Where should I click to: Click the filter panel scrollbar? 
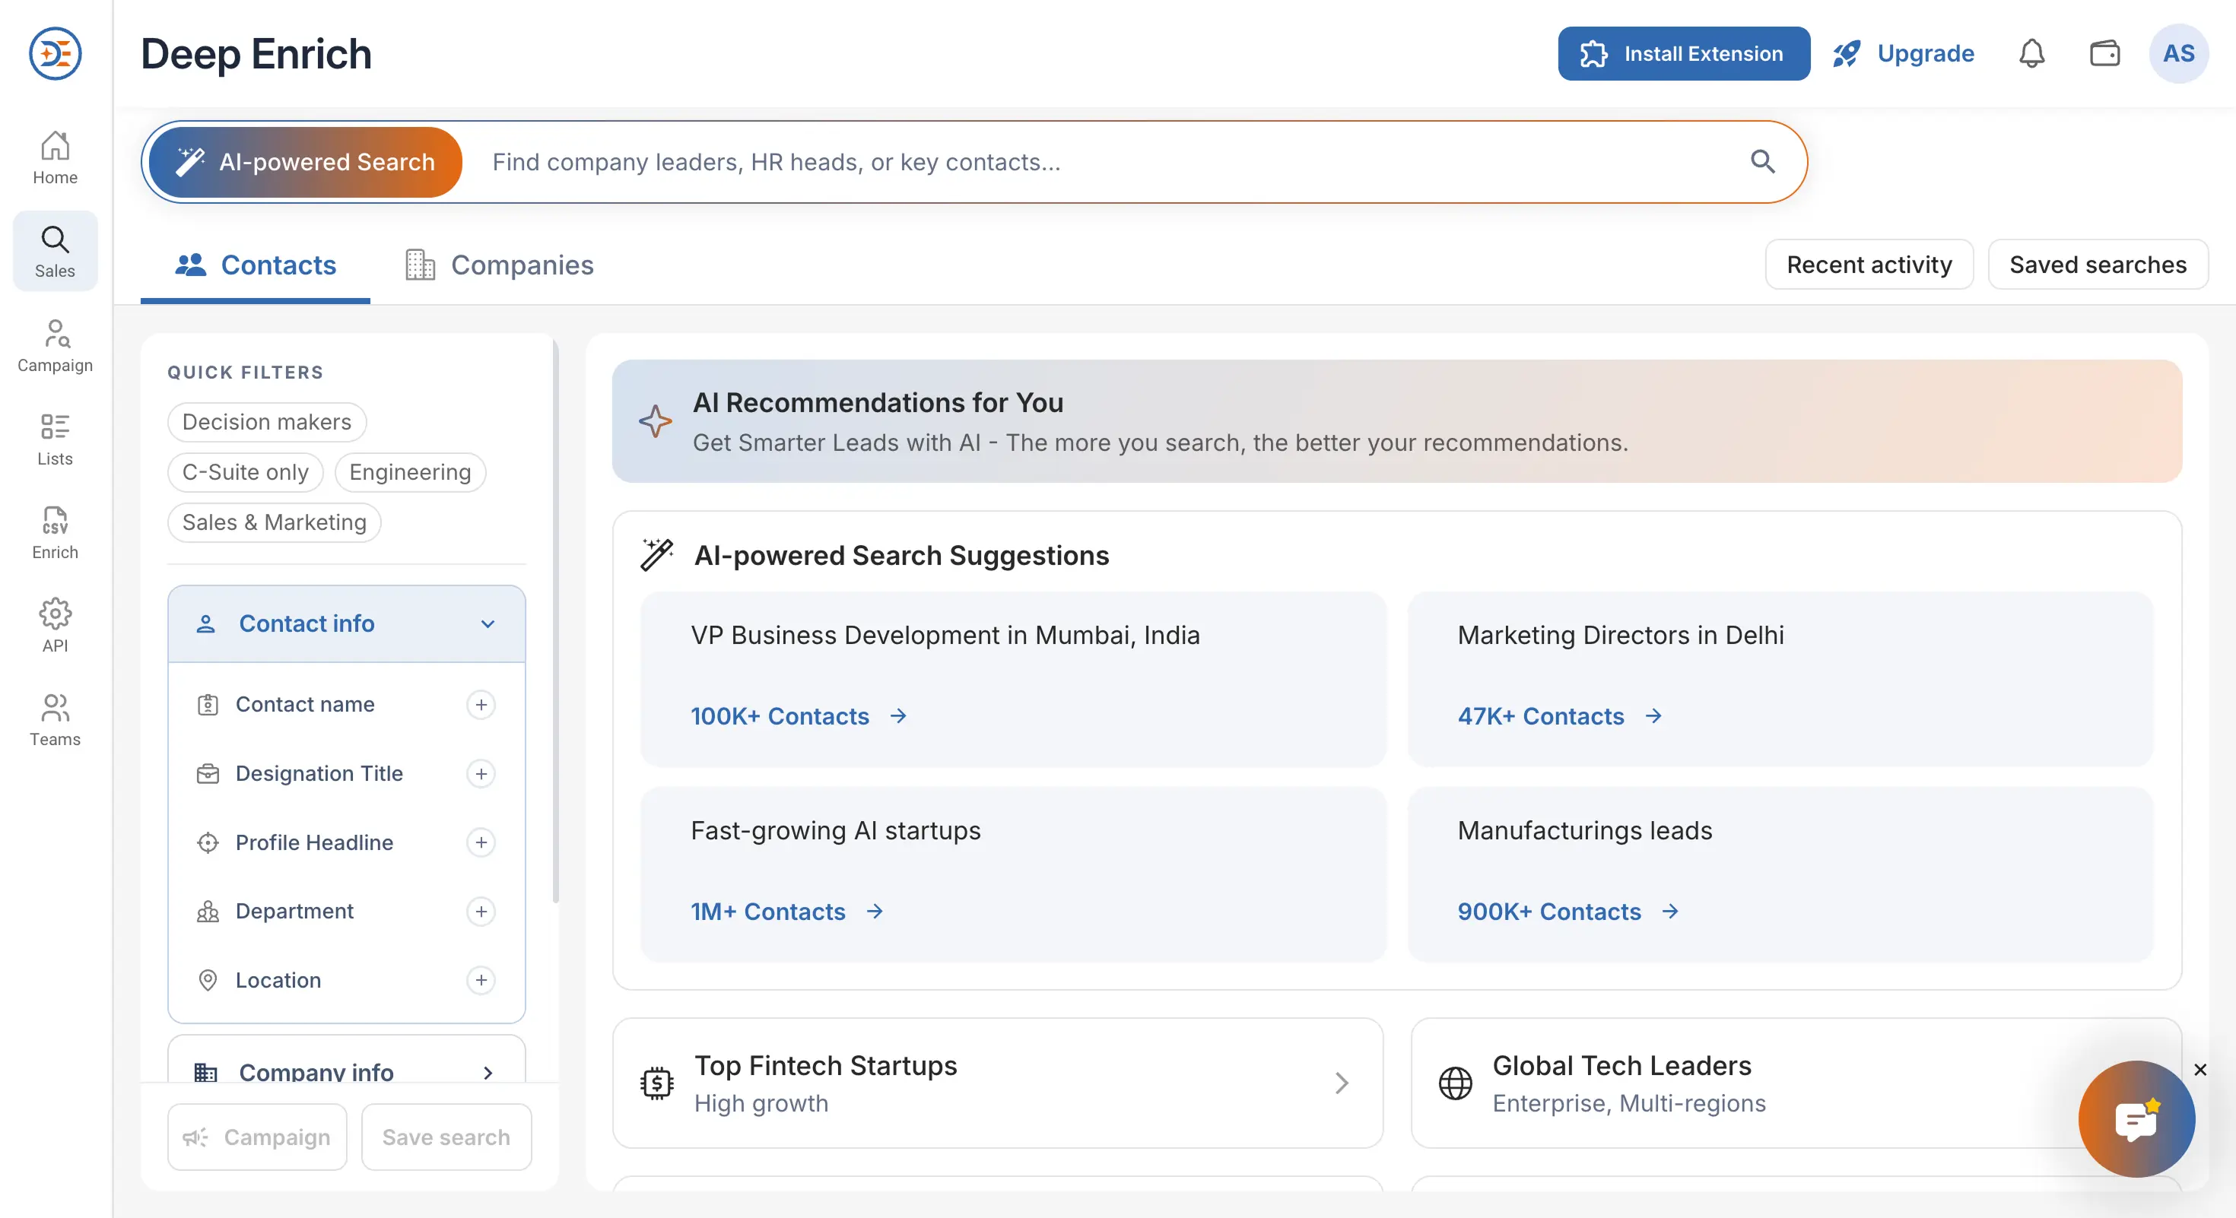555,621
